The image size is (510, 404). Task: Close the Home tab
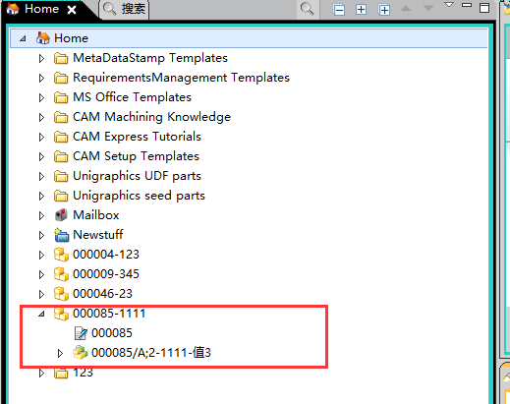72,10
